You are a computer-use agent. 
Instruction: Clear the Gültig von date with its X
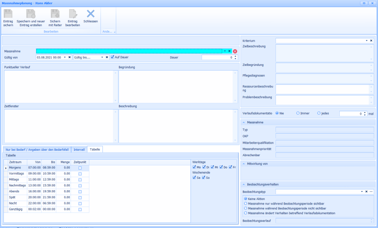click(x=69, y=58)
